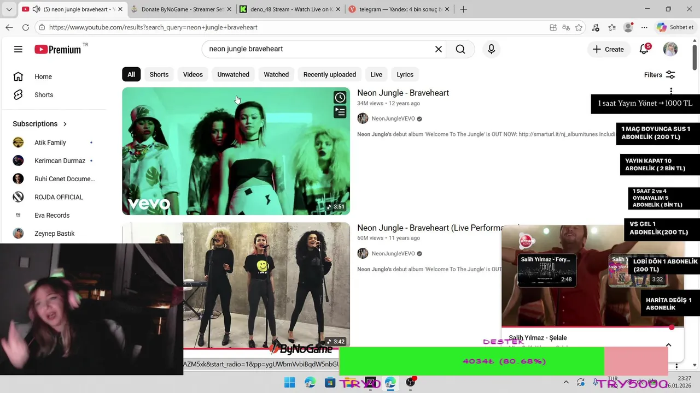Select the Lyrics filter chip
The image size is (700, 393).
point(405,75)
